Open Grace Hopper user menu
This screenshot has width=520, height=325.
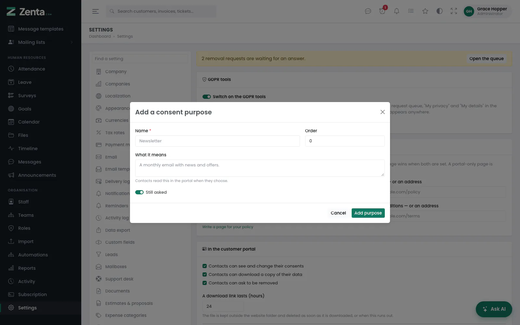(x=487, y=11)
